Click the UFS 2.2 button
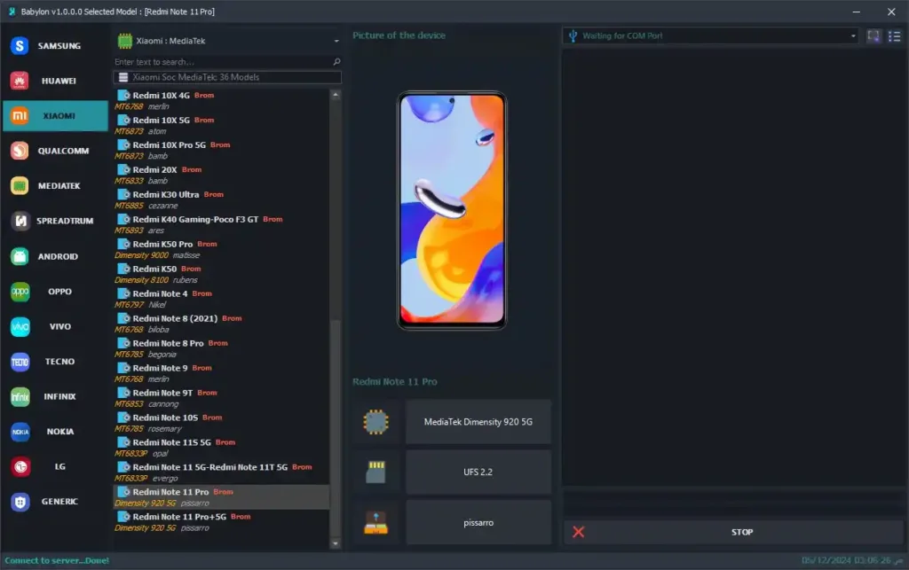The width and height of the screenshot is (909, 570). tap(478, 472)
